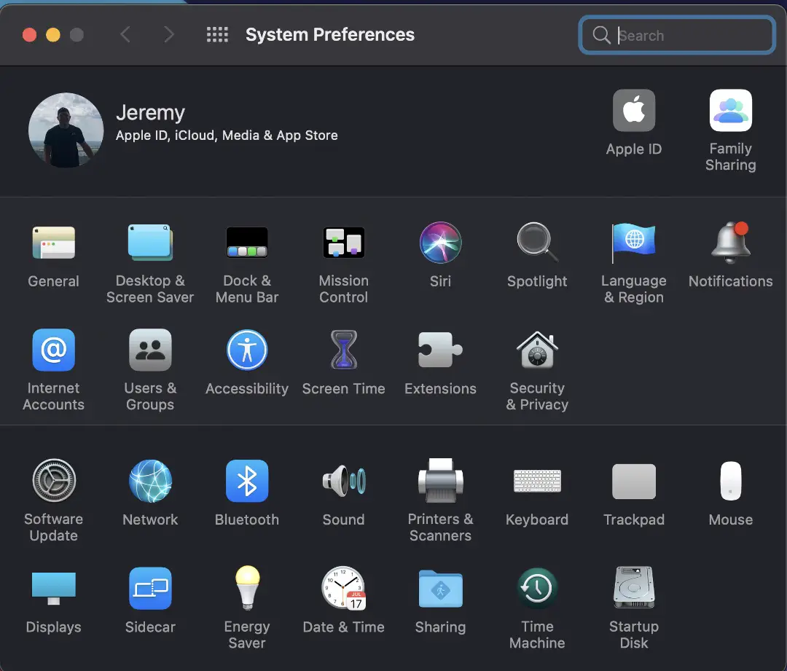Open Users & Groups settings

tap(150, 350)
